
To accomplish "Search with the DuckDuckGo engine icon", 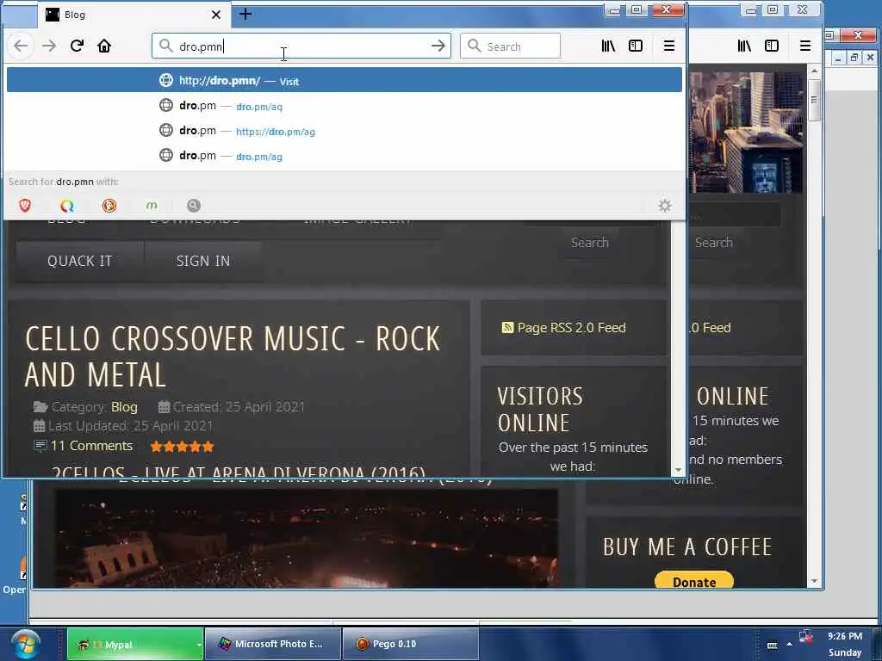I will click(109, 206).
